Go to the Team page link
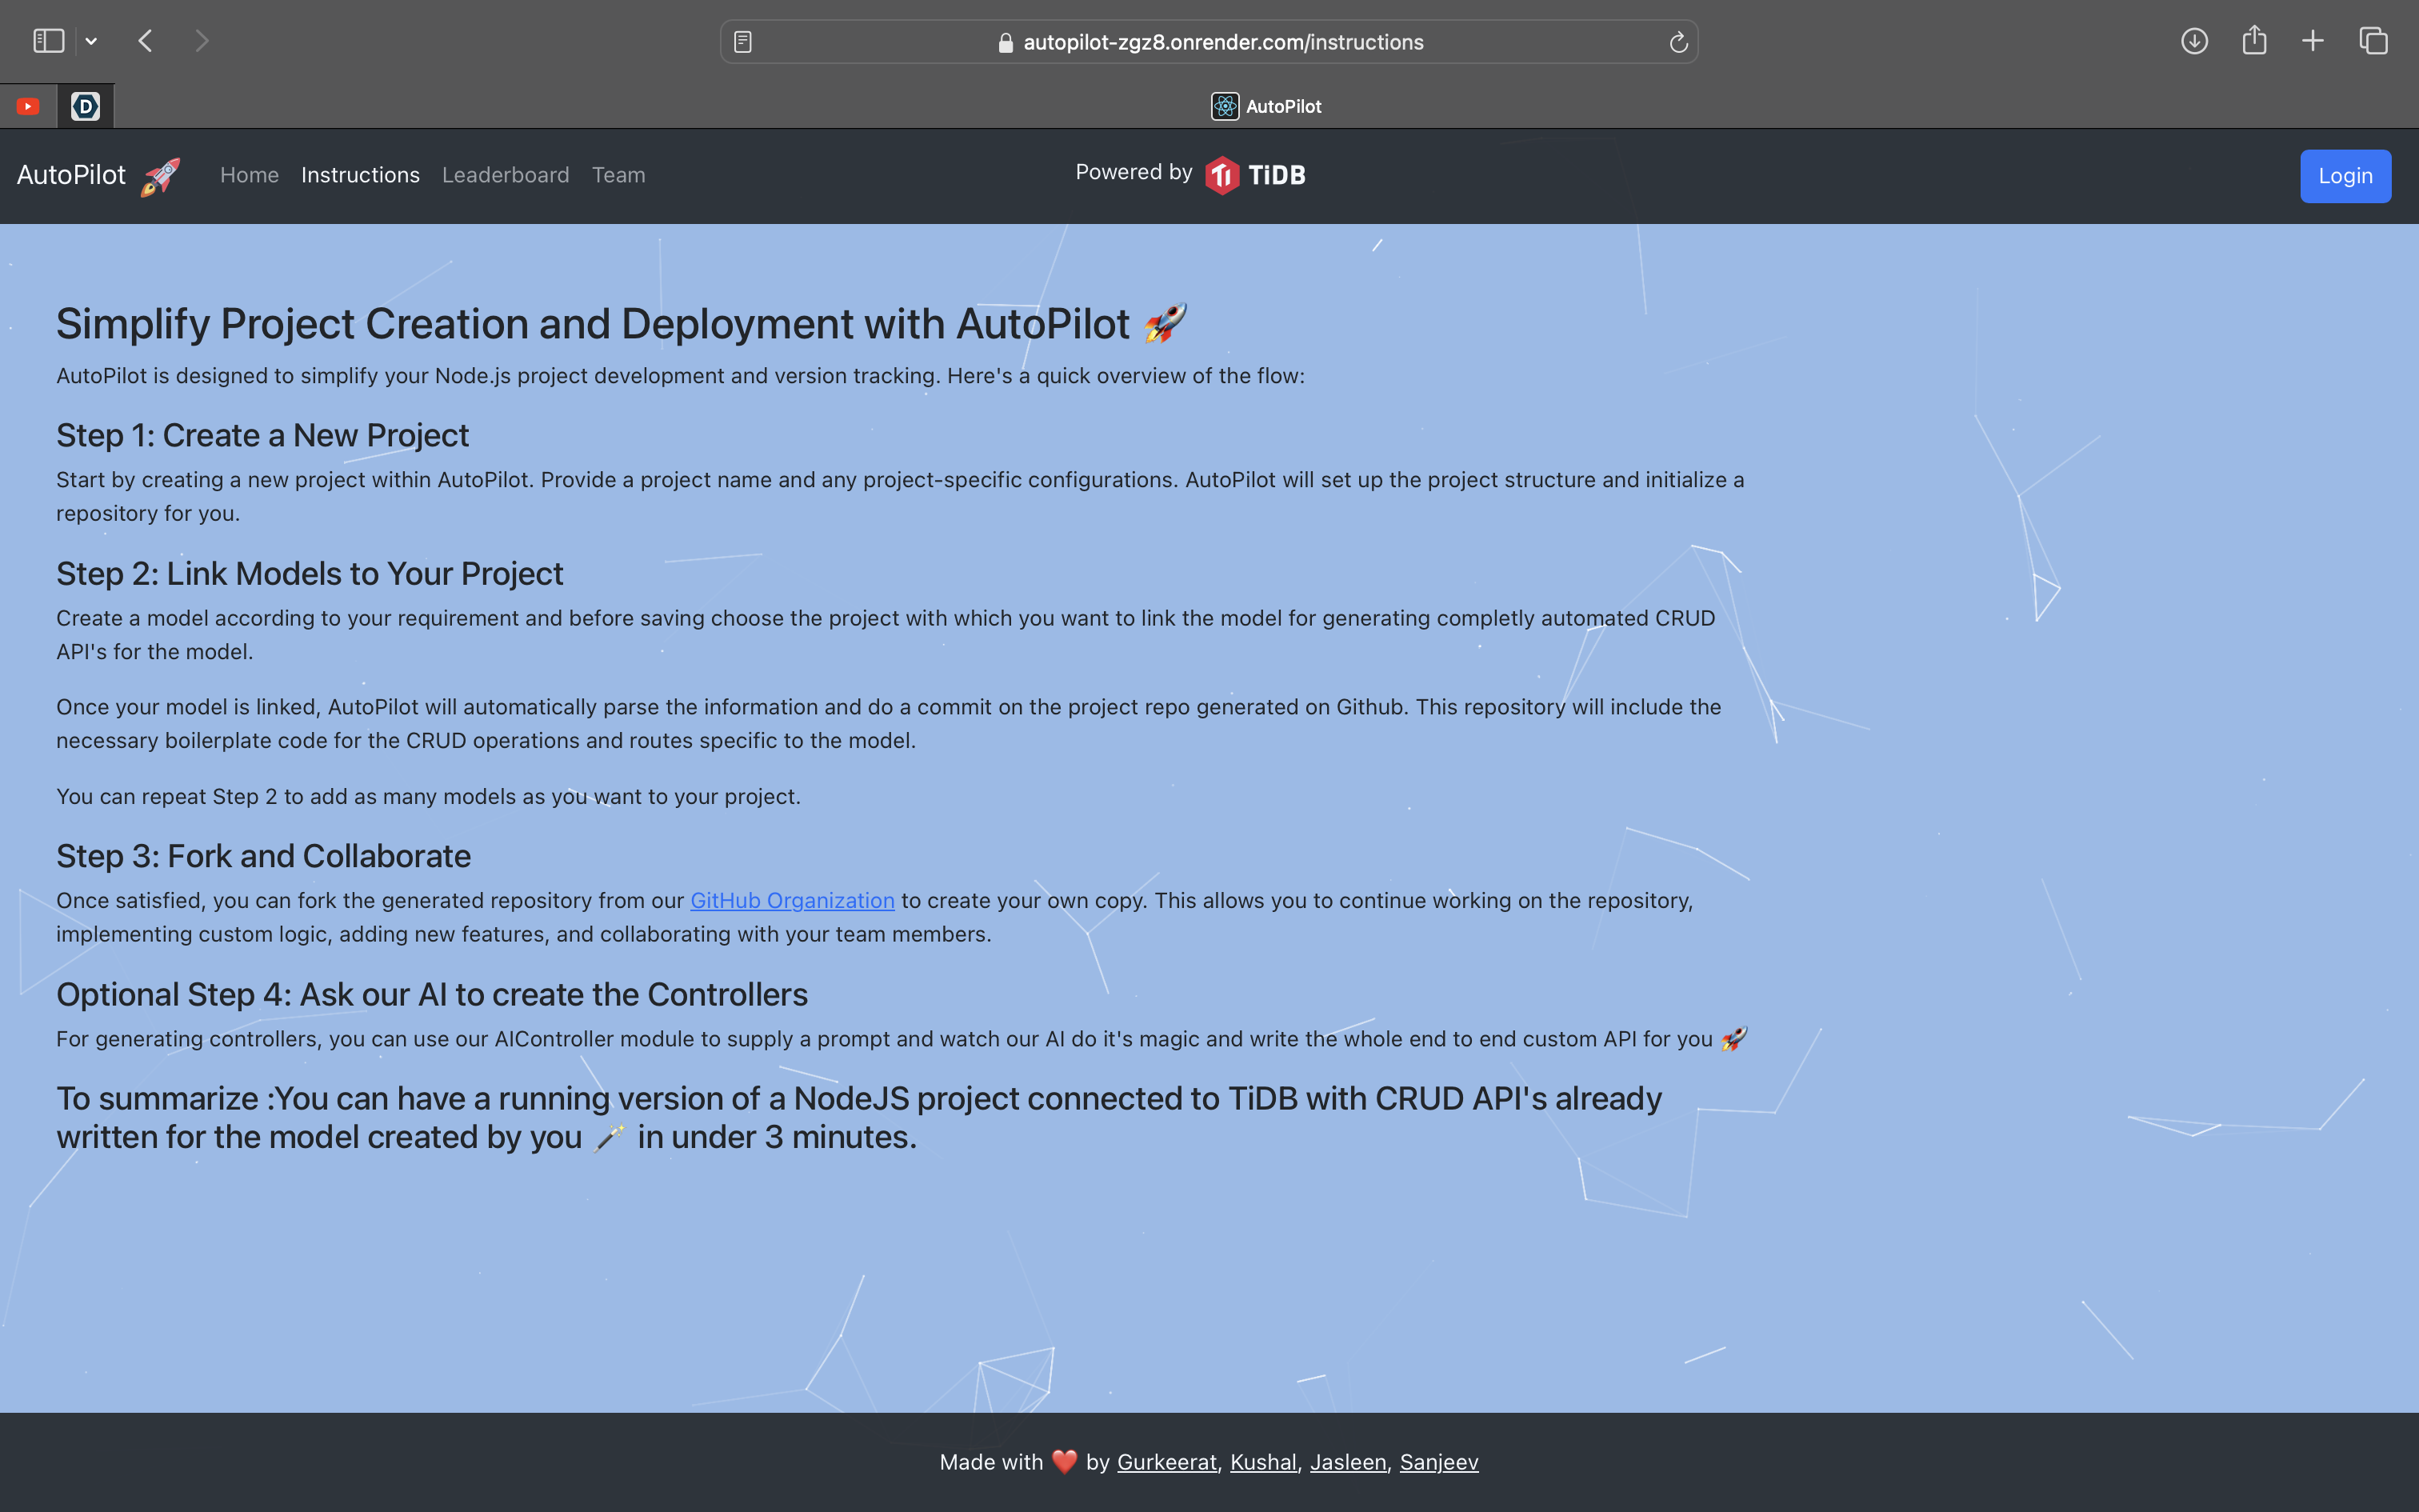The height and width of the screenshot is (1512, 2419). point(618,175)
